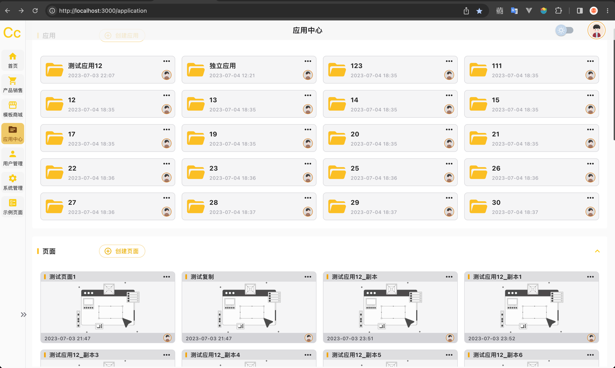615x368 pixels.
Task: Click owner avatar on 测试页面1 card
Action: (167, 338)
